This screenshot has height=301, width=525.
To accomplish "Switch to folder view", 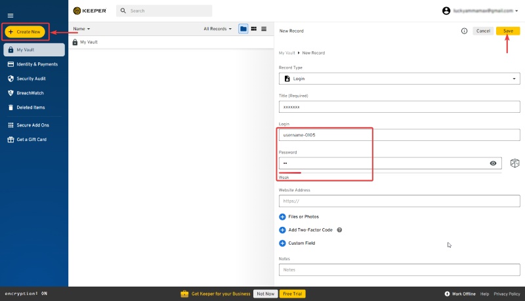I will (x=243, y=29).
